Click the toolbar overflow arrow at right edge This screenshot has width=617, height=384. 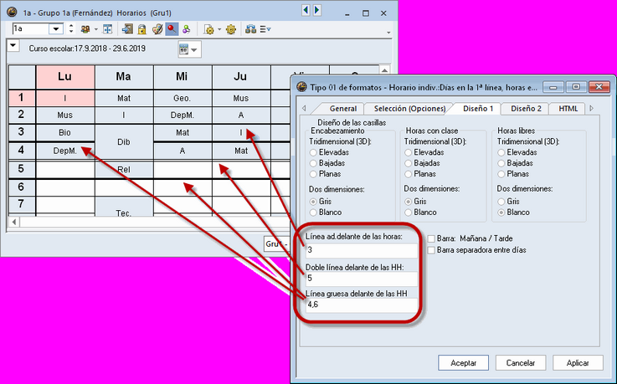click(x=388, y=33)
